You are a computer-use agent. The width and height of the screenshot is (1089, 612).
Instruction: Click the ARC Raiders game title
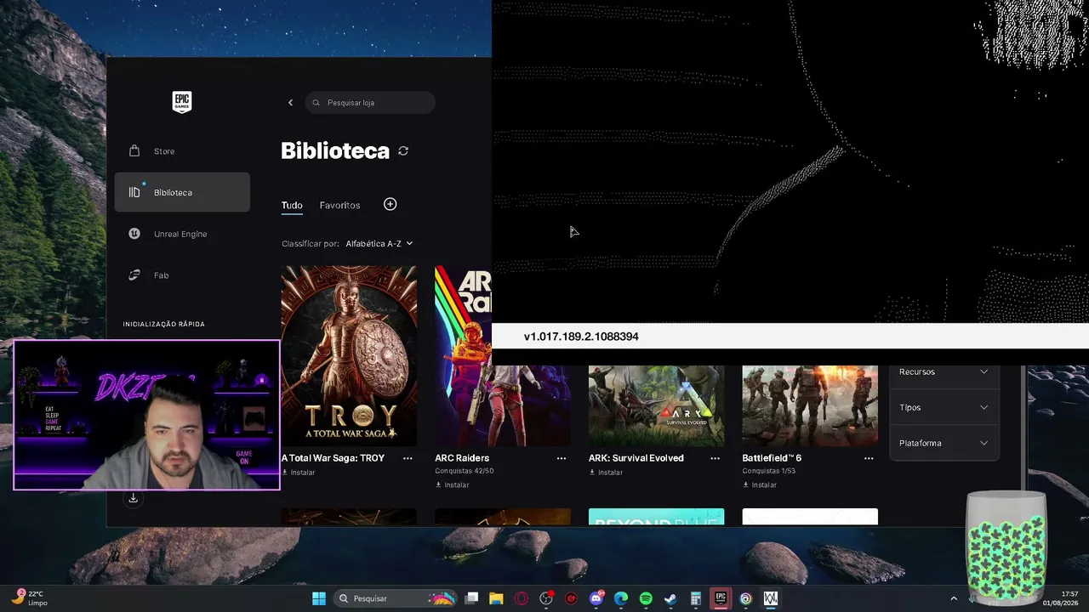(x=462, y=458)
